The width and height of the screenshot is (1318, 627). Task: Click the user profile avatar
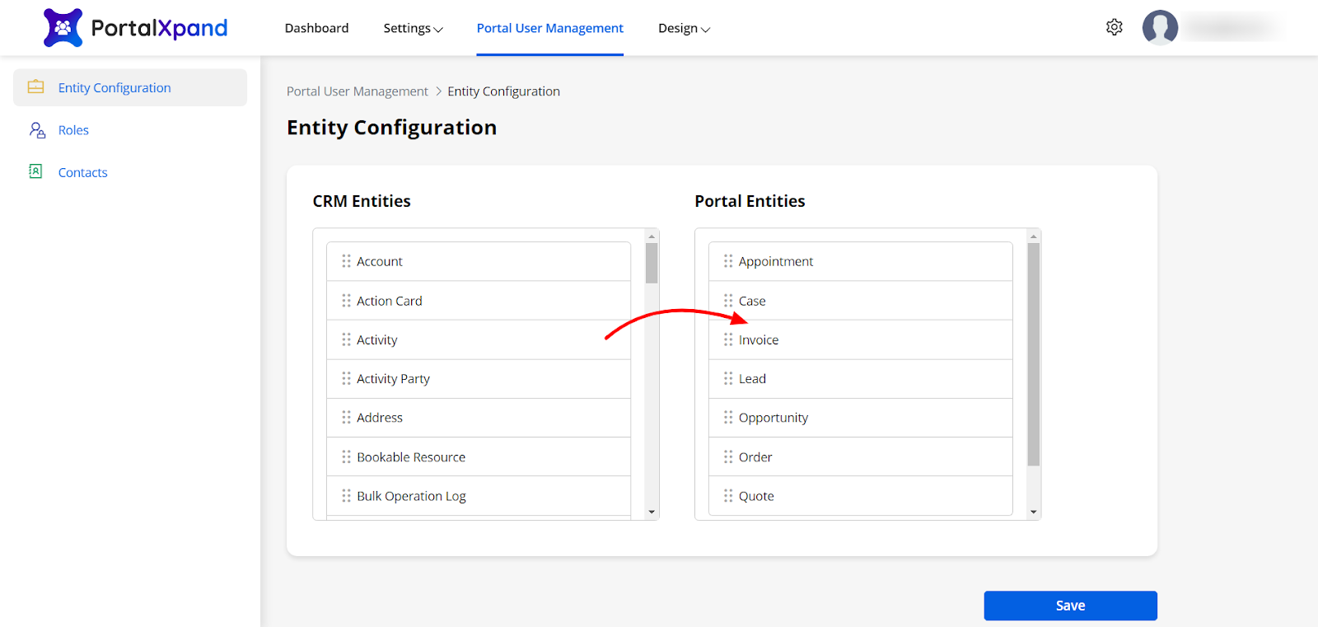[1160, 27]
